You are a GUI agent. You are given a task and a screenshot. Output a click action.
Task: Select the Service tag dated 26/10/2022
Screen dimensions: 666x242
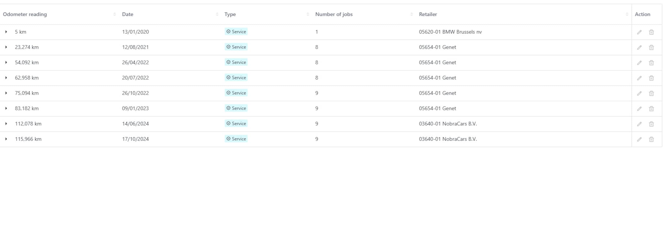236,93
